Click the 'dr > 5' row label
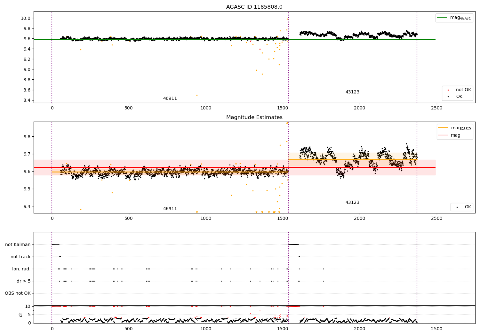The image size is (480, 336). 24,281
